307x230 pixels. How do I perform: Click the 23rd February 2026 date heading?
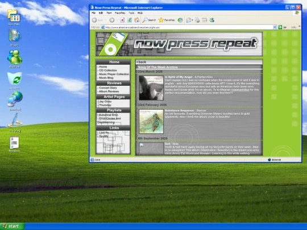click(x=152, y=105)
